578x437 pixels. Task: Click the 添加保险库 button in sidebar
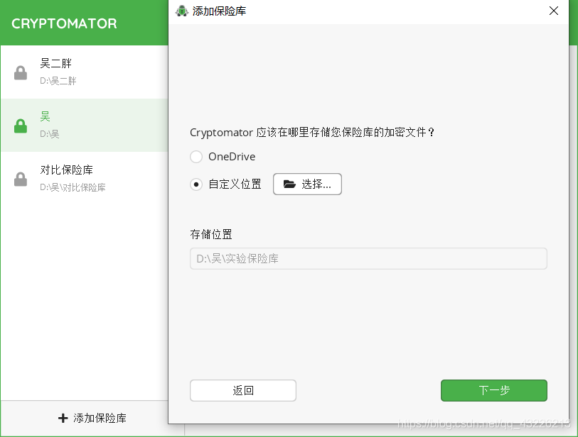(x=92, y=418)
